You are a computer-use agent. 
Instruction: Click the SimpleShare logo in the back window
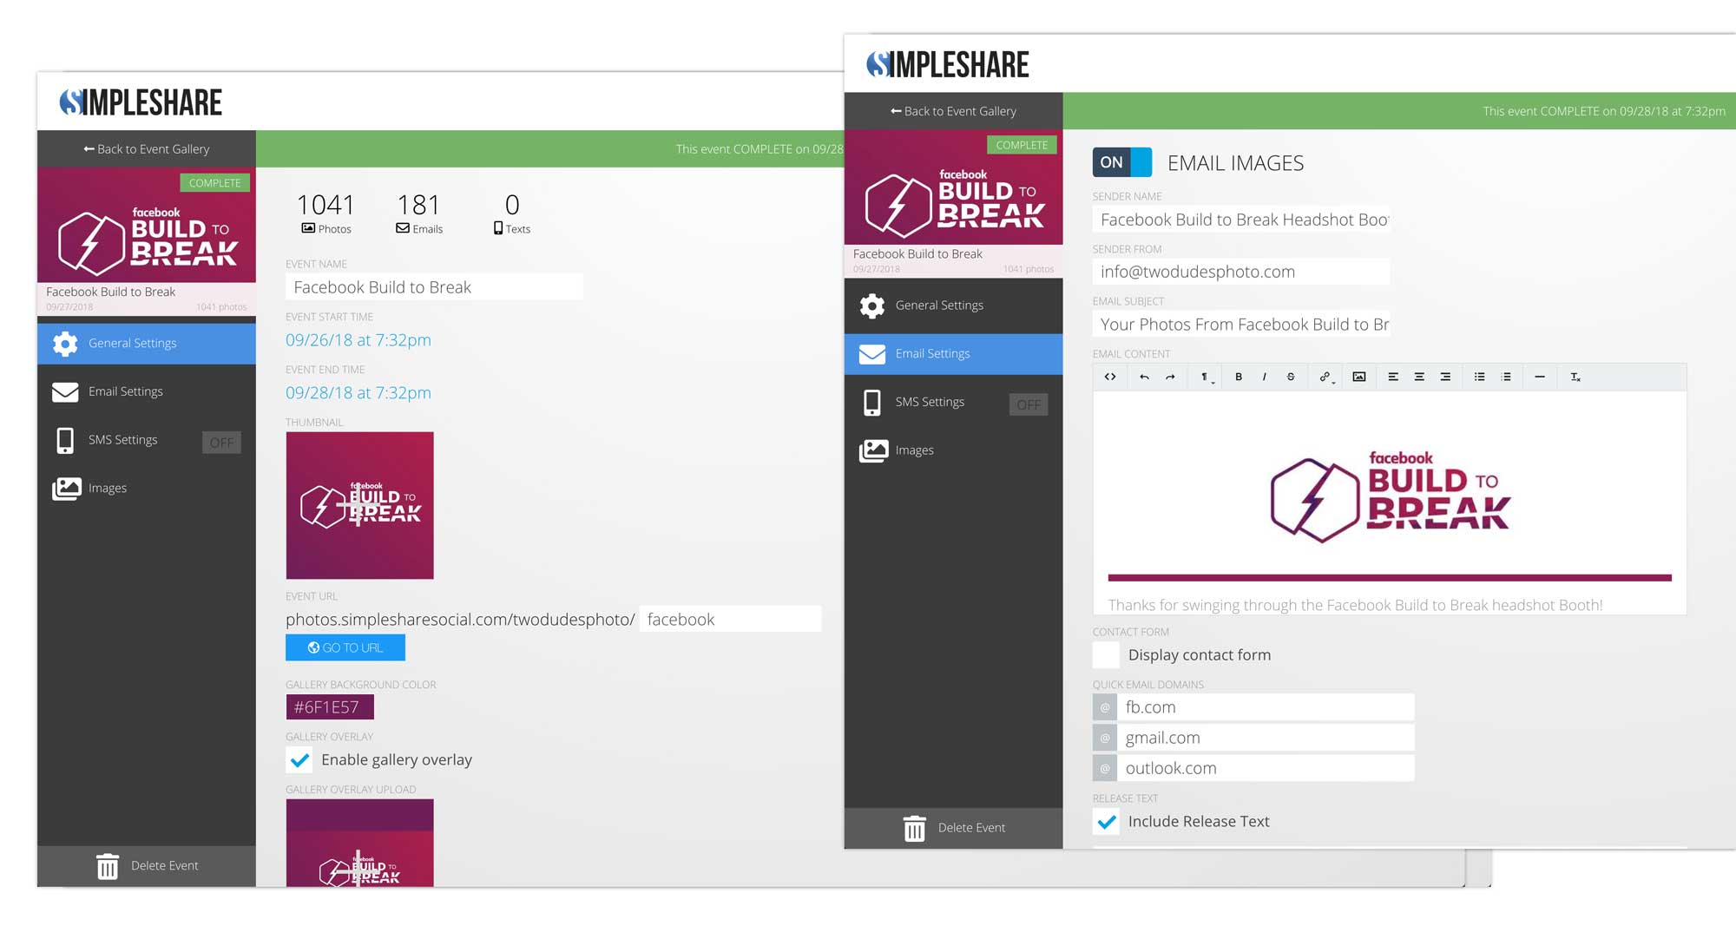tap(141, 102)
